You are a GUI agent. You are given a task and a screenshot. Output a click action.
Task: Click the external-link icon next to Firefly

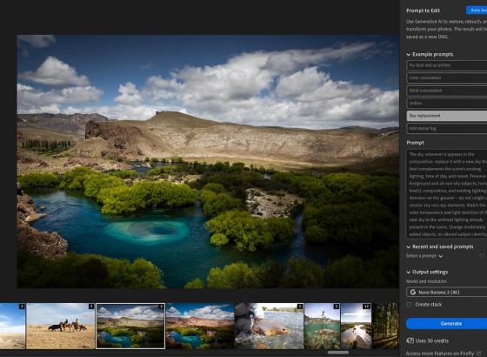[x=478, y=354]
